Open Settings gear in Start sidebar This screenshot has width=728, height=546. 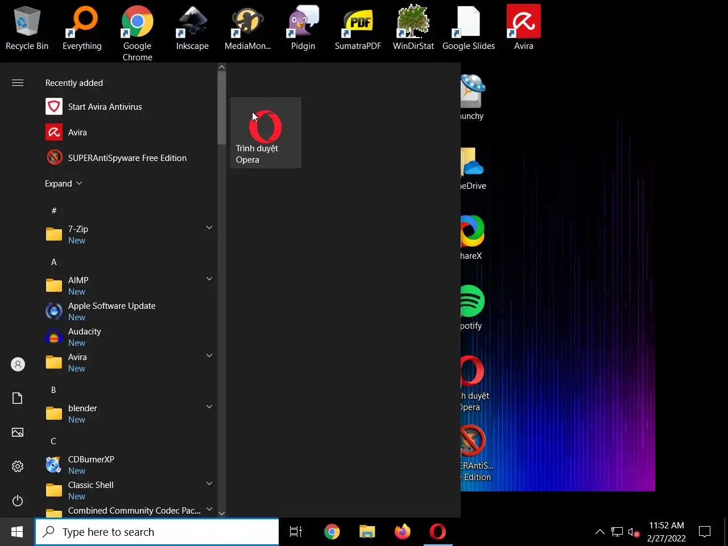pos(18,466)
